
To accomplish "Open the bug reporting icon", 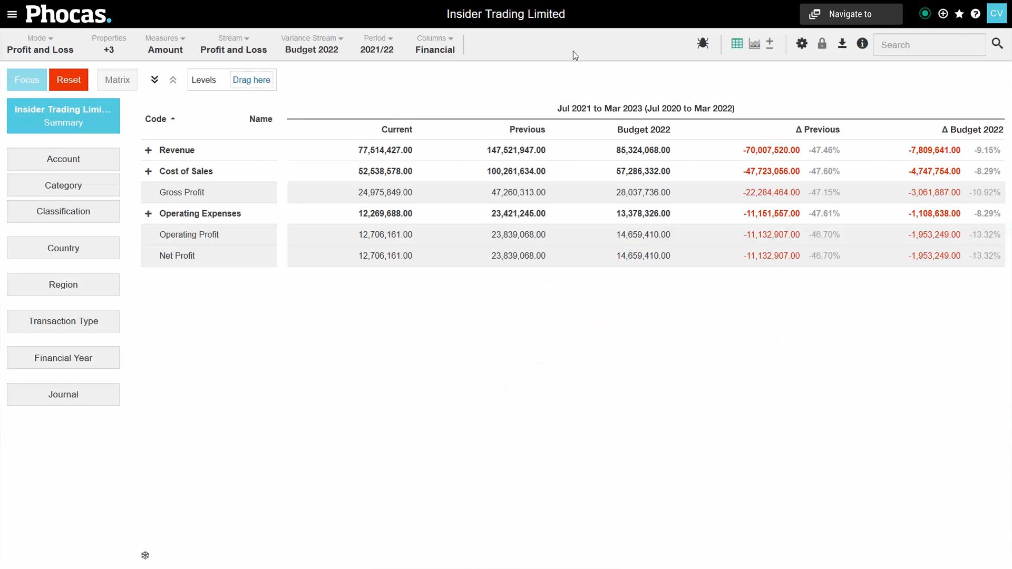I will (x=703, y=43).
